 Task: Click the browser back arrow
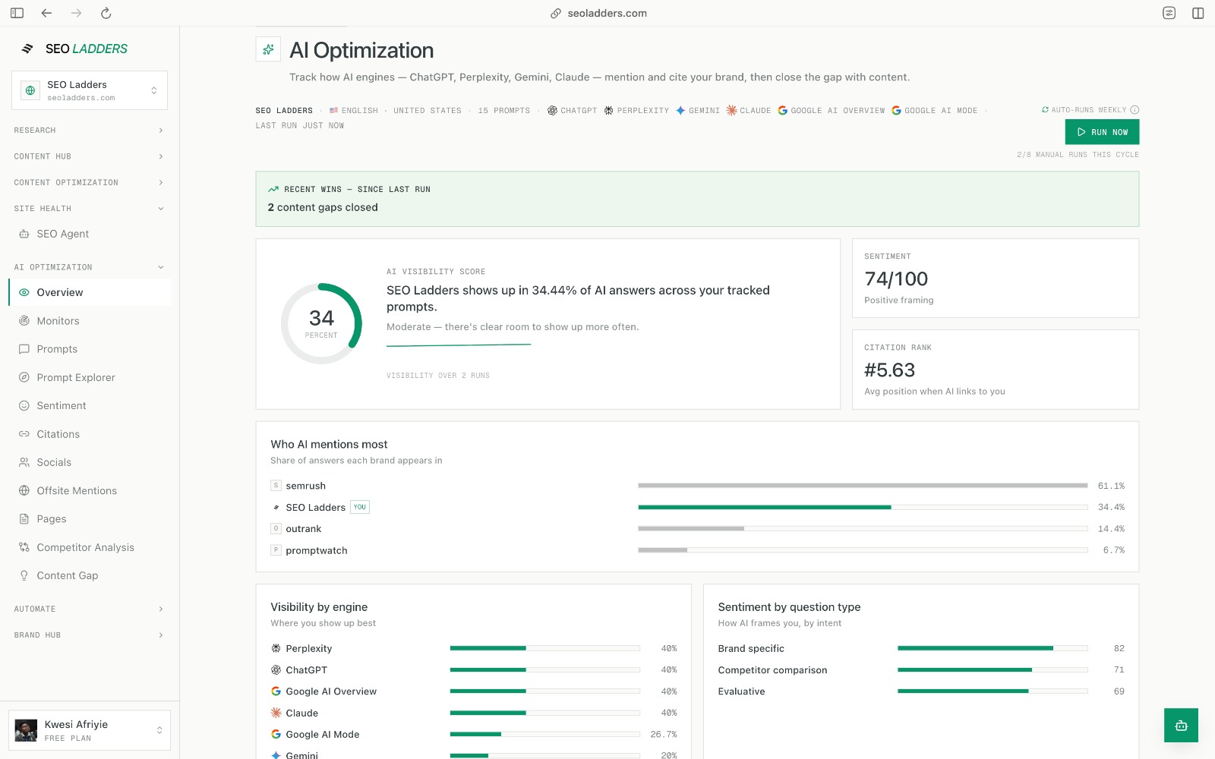tap(46, 13)
